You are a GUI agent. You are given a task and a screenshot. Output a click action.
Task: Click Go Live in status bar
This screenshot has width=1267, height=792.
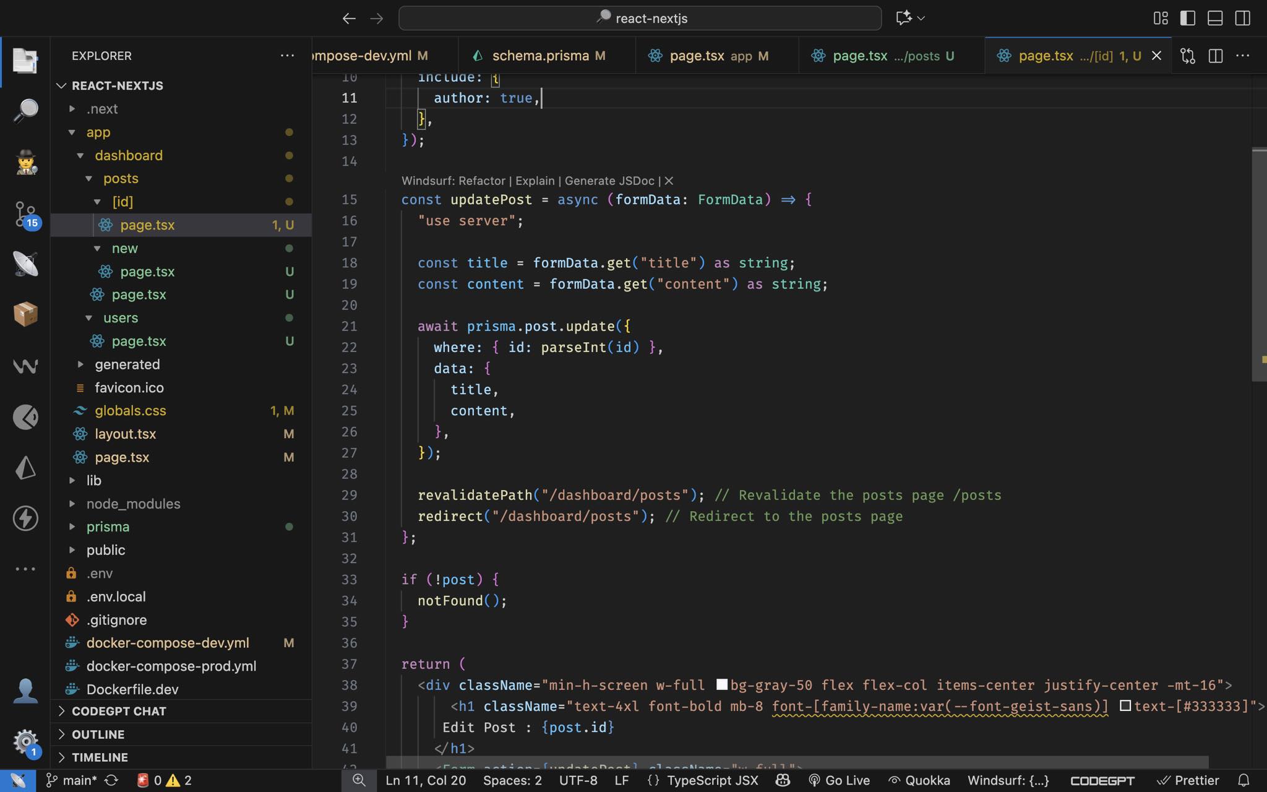pos(839,780)
